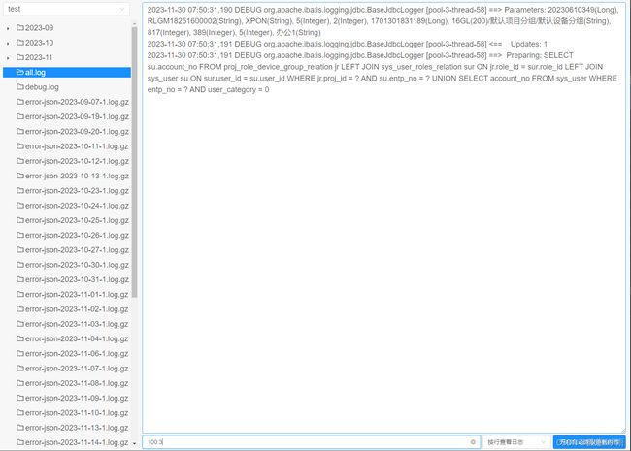Open error-json-2023-10-25-1.log.gz
The height and width of the screenshot is (451, 631).
coord(77,221)
